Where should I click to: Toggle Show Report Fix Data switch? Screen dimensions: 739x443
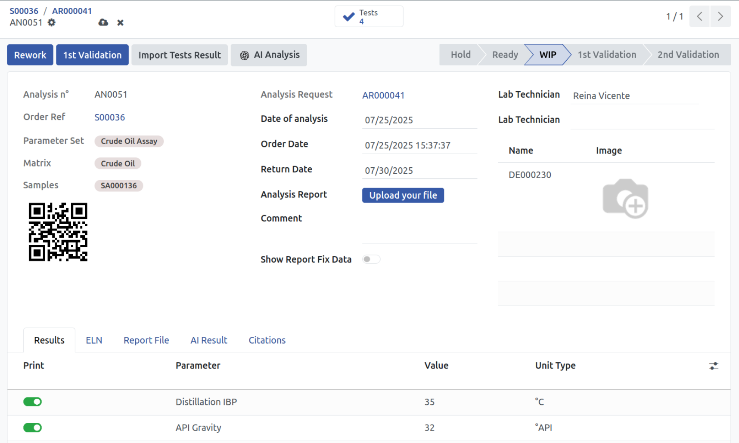tap(371, 259)
